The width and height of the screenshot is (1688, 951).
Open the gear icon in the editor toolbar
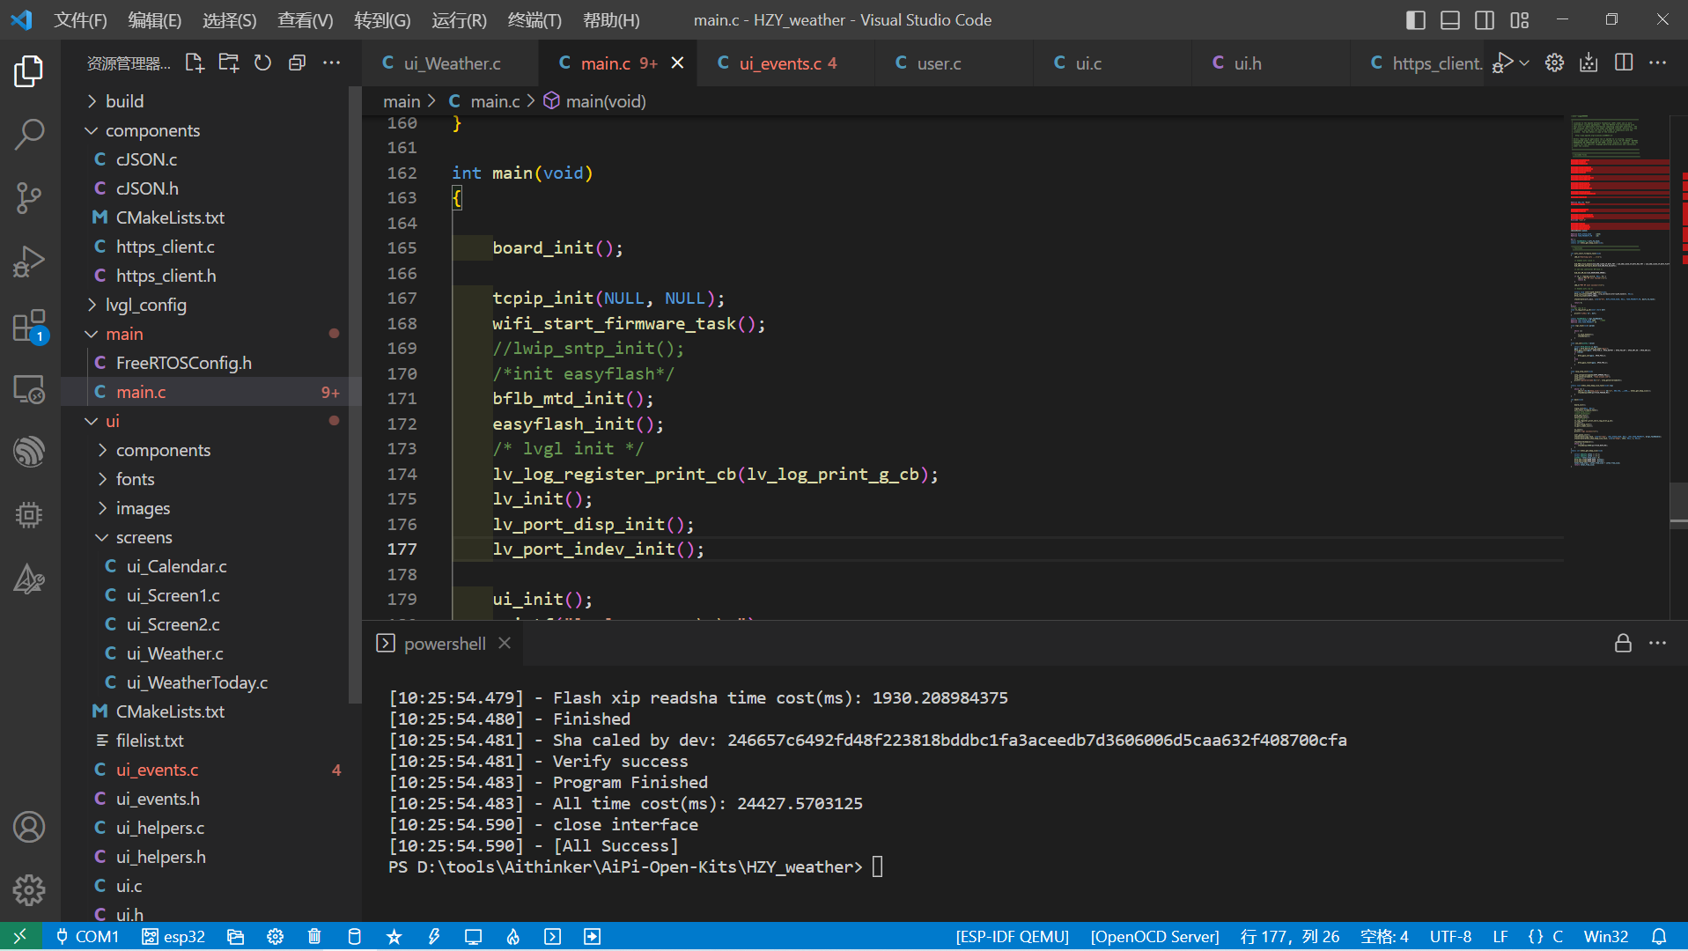[1554, 63]
